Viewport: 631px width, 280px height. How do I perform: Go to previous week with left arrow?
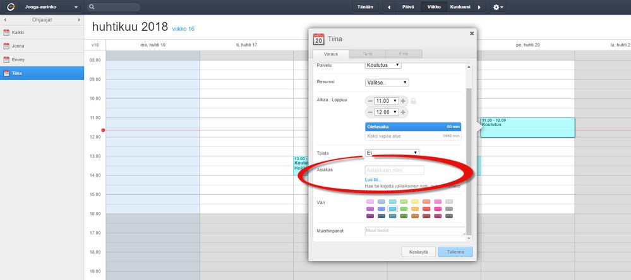(388, 7)
